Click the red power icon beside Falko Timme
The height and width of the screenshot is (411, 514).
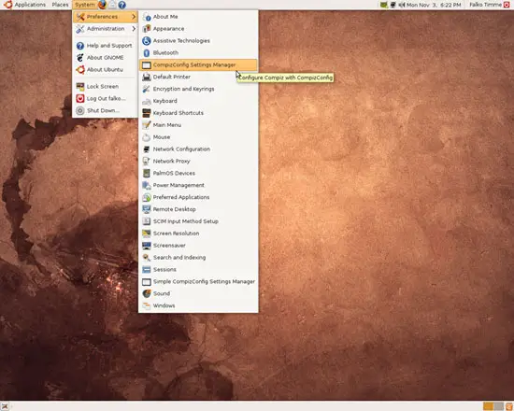[507, 5]
